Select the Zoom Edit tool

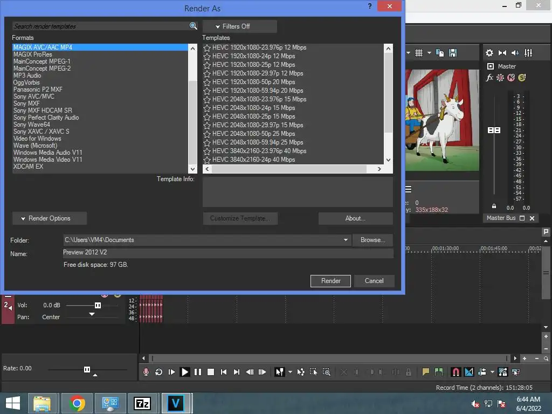[326, 372]
